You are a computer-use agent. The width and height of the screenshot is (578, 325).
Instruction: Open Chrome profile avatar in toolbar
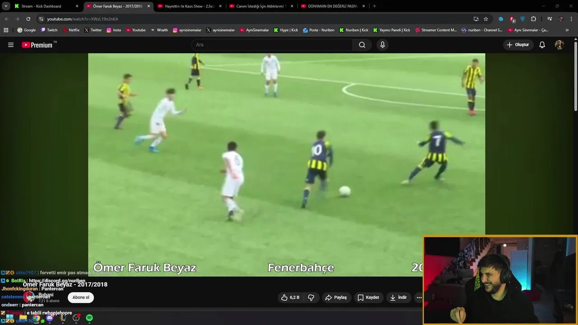tap(560, 19)
